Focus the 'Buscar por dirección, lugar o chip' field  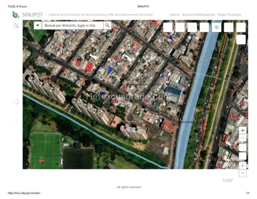coord(73,26)
